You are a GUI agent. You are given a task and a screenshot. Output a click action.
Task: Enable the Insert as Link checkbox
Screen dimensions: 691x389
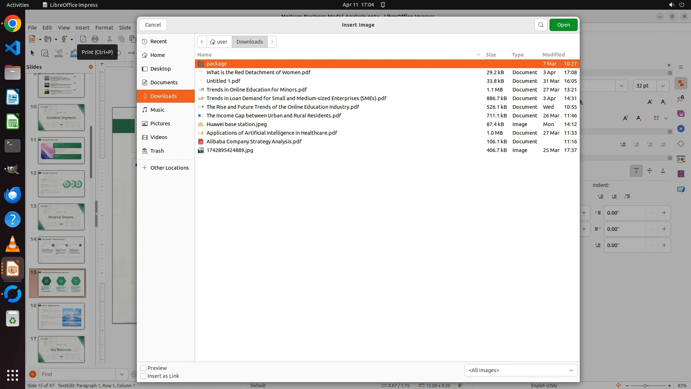click(143, 376)
